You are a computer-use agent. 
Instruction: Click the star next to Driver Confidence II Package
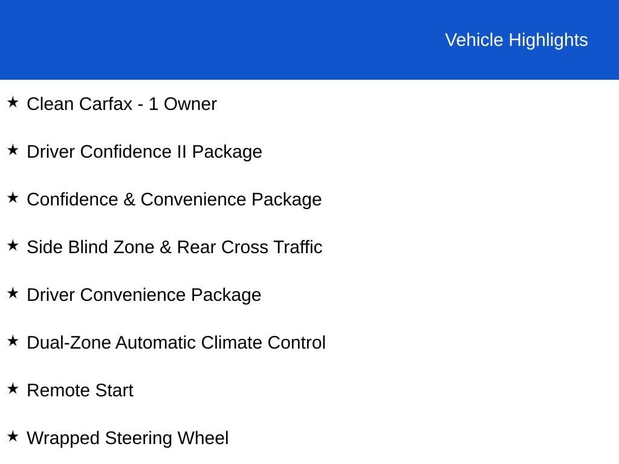point(13,150)
